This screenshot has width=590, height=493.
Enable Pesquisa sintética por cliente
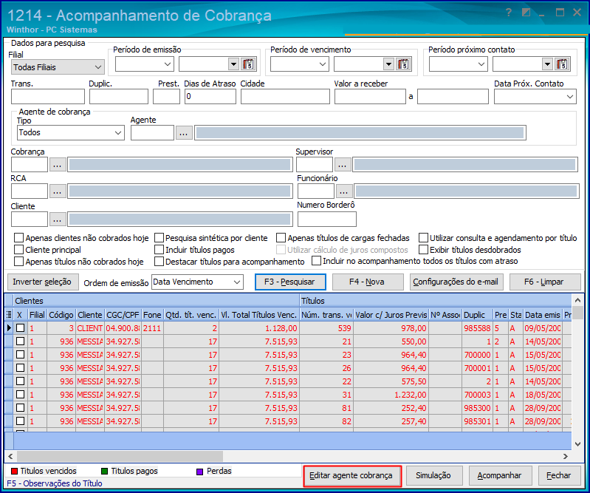tap(159, 238)
